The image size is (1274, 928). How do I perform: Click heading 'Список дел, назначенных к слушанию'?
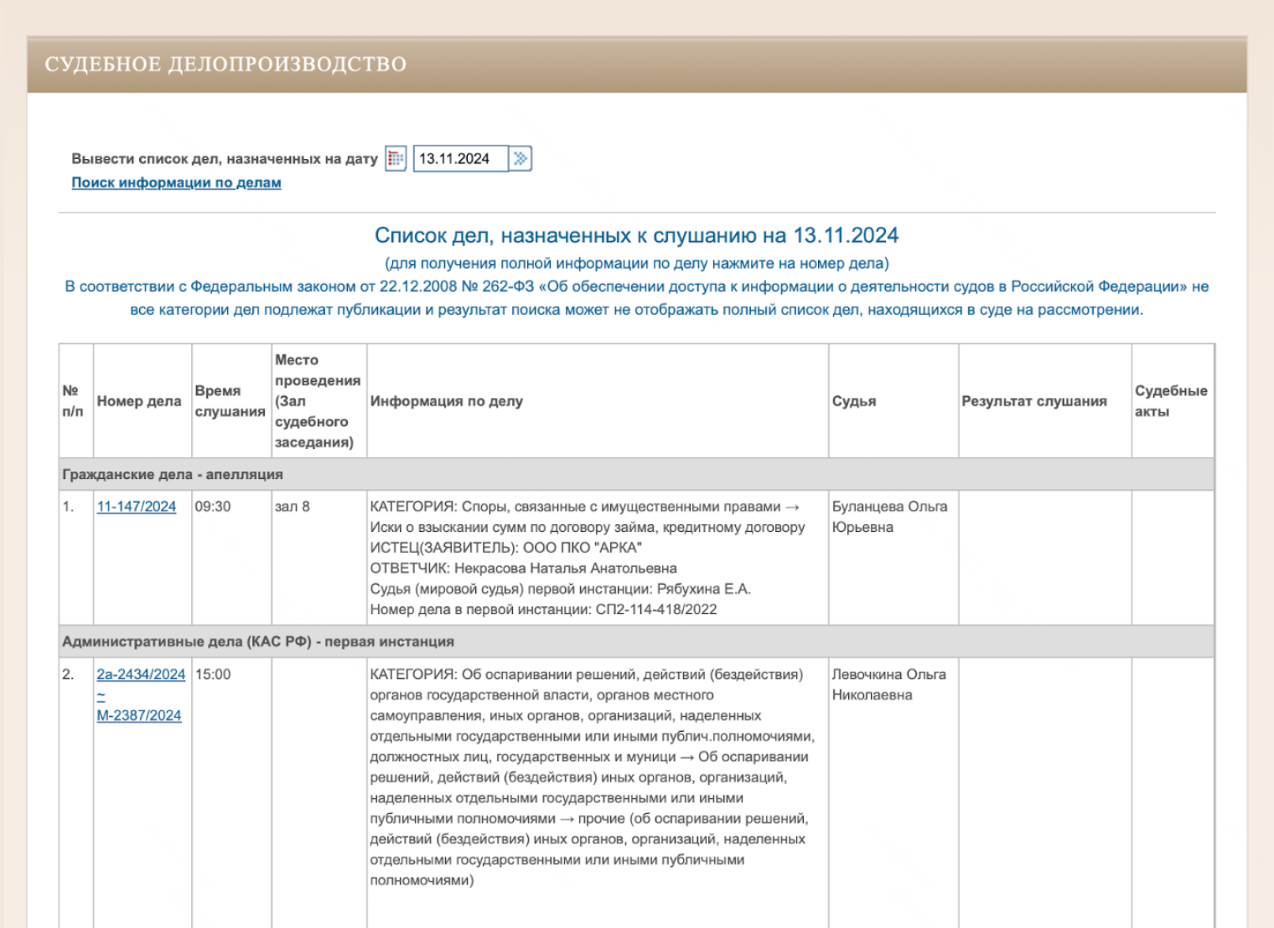636,235
